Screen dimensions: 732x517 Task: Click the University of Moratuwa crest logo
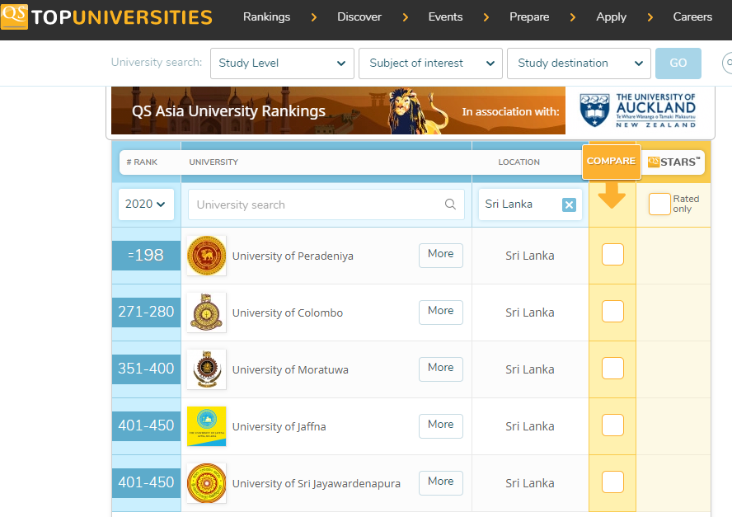206,369
